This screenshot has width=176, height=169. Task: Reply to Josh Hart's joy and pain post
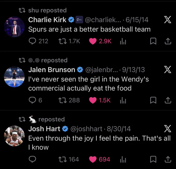pyautogui.click(x=32, y=159)
